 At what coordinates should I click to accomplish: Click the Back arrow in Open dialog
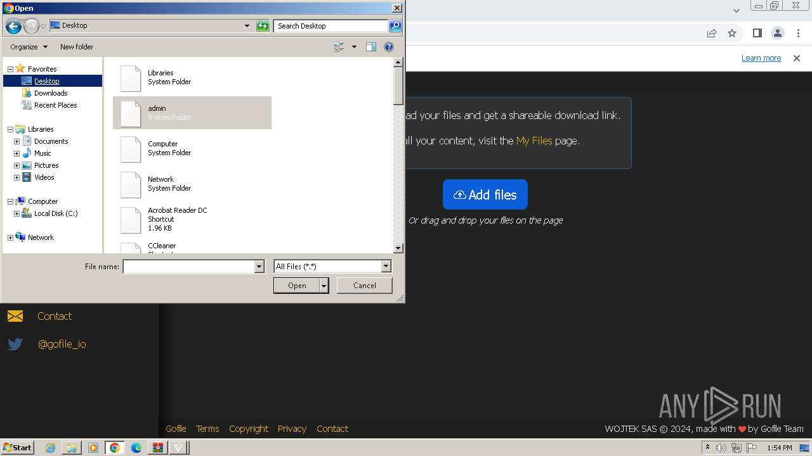tap(13, 26)
